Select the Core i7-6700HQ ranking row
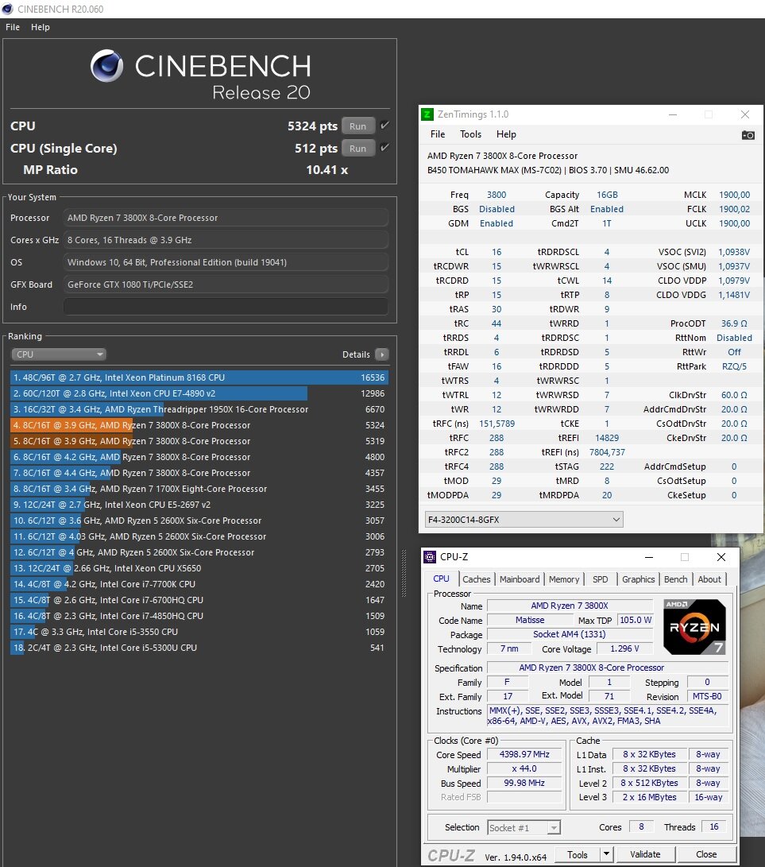 (199, 601)
